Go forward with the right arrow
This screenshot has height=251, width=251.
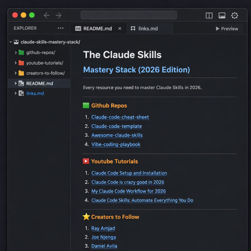[x=59, y=15]
